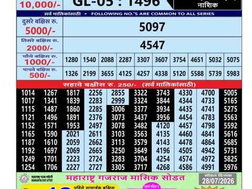Click fifth prize number 4125

125,73
